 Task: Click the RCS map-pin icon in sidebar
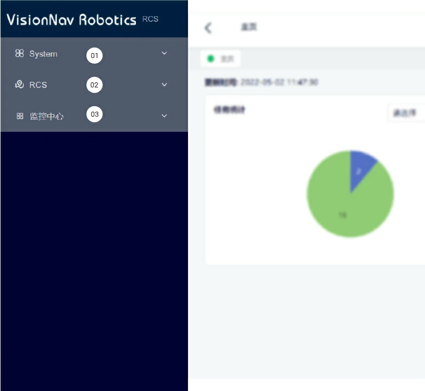tap(20, 84)
